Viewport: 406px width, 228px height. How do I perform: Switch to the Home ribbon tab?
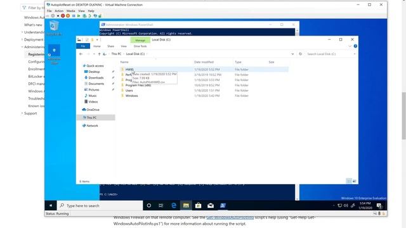(97, 46)
